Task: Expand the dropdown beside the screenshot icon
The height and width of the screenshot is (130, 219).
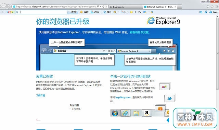Action: (148, 12)
